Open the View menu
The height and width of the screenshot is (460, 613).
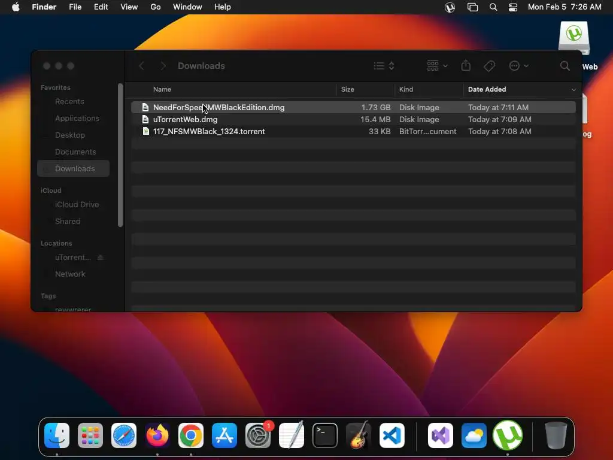coord(129,7)
